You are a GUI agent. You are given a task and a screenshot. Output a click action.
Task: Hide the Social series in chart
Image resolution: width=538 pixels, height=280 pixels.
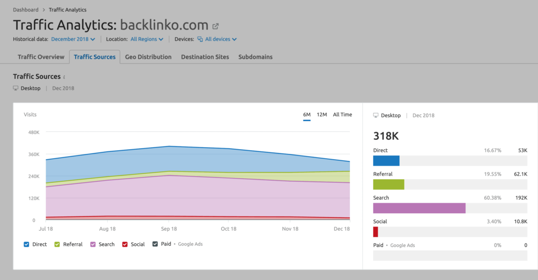tap(125, 244)
